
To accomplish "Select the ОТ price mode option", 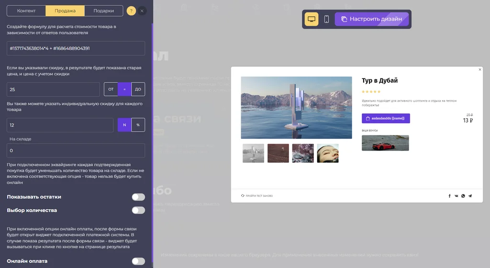I will click(111, 89).
